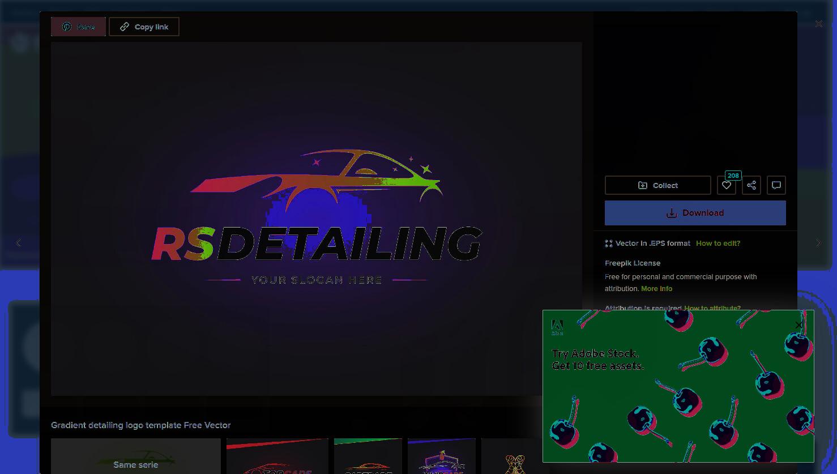Open thumbnail with green corner and orange car

coord(368,456)
